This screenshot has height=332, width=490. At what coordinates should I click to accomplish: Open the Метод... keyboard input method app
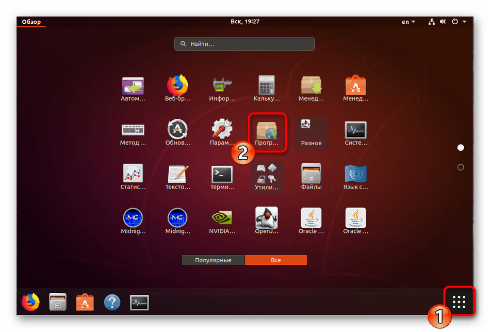[133, 133]
